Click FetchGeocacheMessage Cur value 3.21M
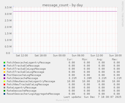The image size is (125, 103). pyautogui.click(x=73, y=78)
